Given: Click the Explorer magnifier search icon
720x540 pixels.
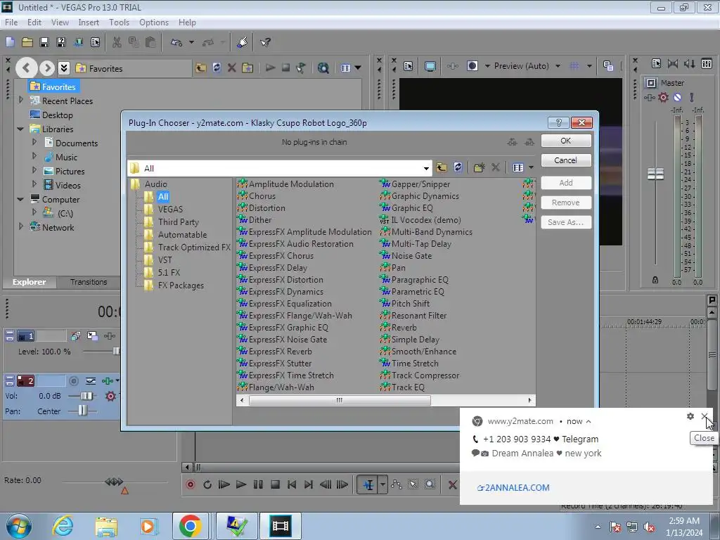Looking at the screenshot, I should point(323,68).
